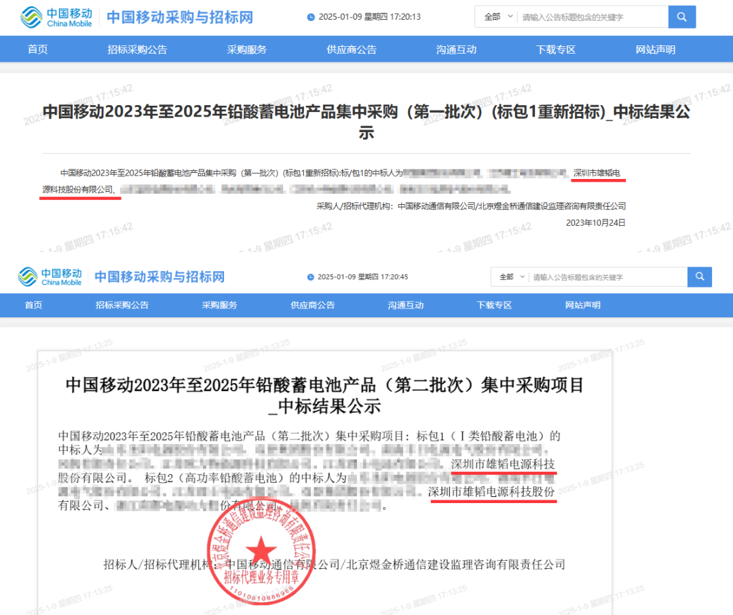This screenshot has height=615, width=733.
Task: Click the China Mobile logo in second header
Action: [50, 277]
